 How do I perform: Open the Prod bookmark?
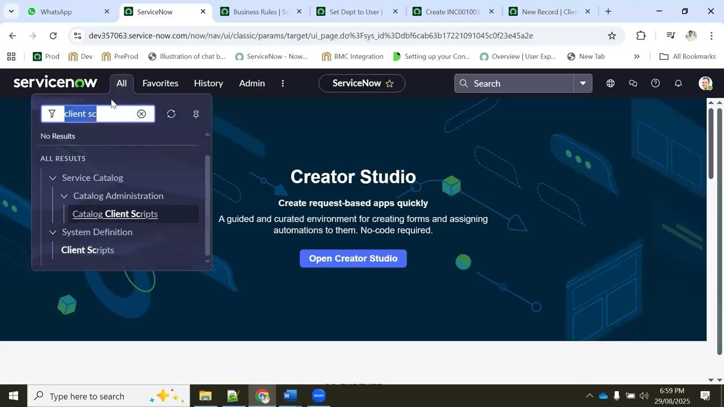point(46,57)
